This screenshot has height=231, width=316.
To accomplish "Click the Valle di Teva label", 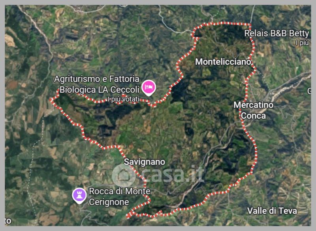I will click(x=272, y=211).
